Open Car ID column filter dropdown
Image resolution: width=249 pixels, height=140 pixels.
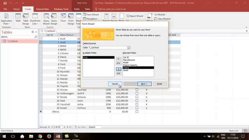[58, 35]
